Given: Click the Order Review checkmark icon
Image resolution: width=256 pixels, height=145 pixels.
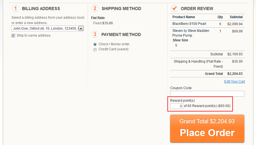Looking at the screenshot, I should coord(174,8).
